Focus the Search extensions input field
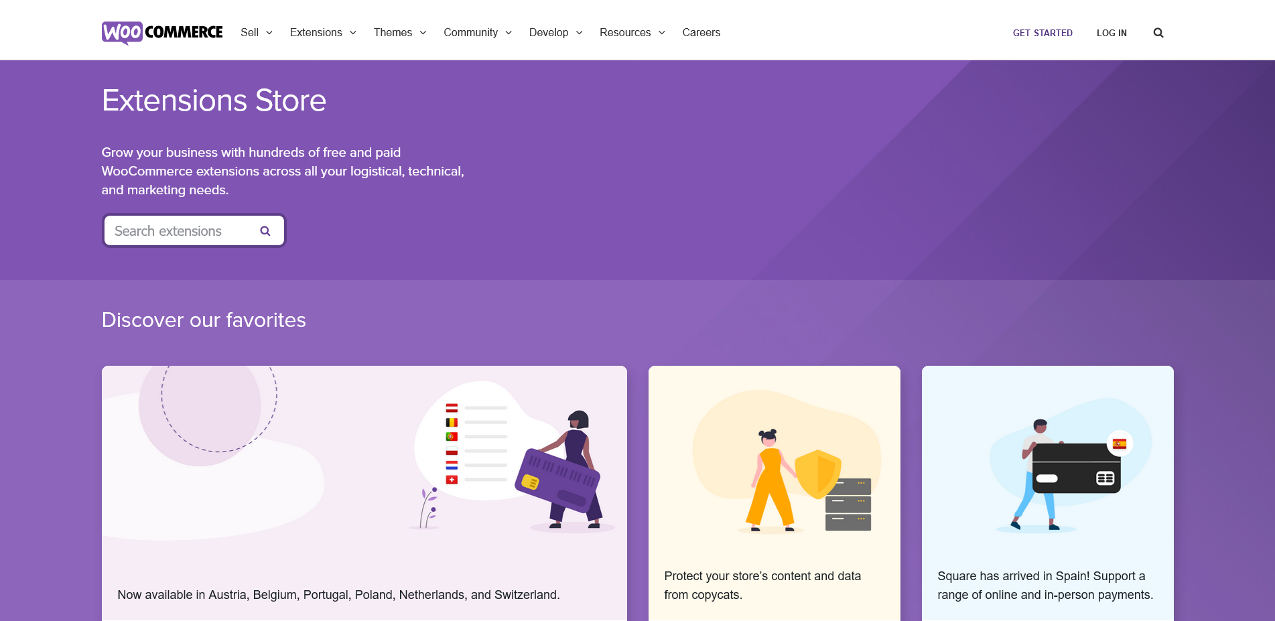Viewport: 1275px width, 621px height. point(181,231)
